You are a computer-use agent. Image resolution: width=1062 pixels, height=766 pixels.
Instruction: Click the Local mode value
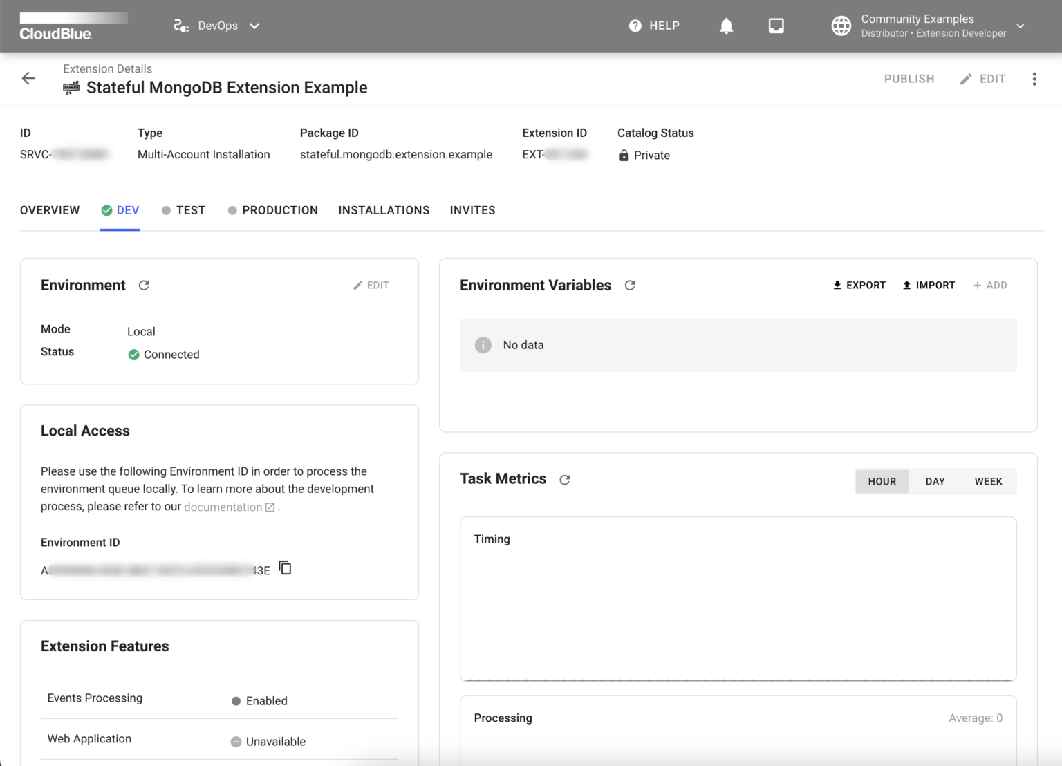click(x=141, y=332)
